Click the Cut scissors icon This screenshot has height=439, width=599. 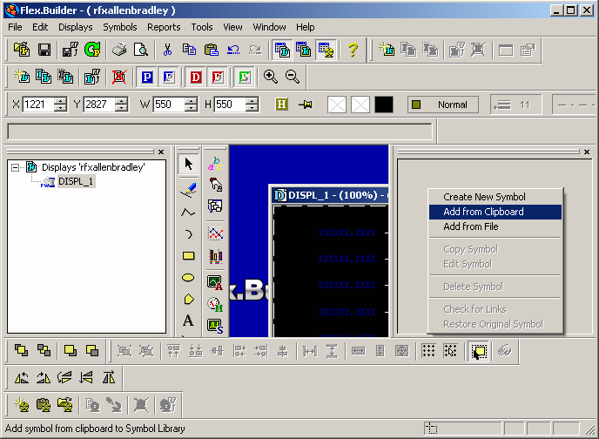point(167,50)
